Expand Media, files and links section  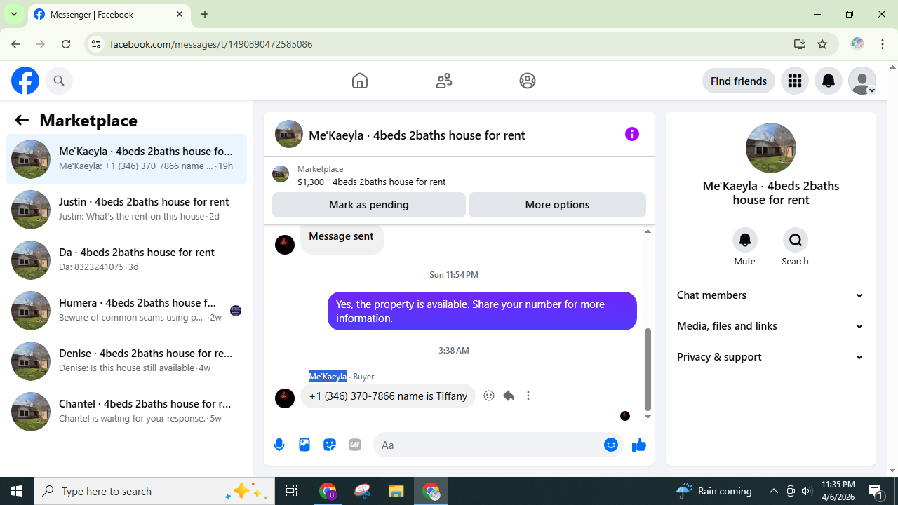770,326
